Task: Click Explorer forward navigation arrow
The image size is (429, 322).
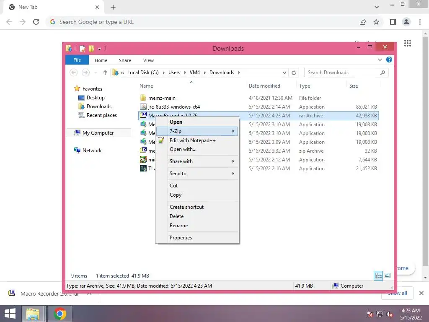Action: (85, 73)
